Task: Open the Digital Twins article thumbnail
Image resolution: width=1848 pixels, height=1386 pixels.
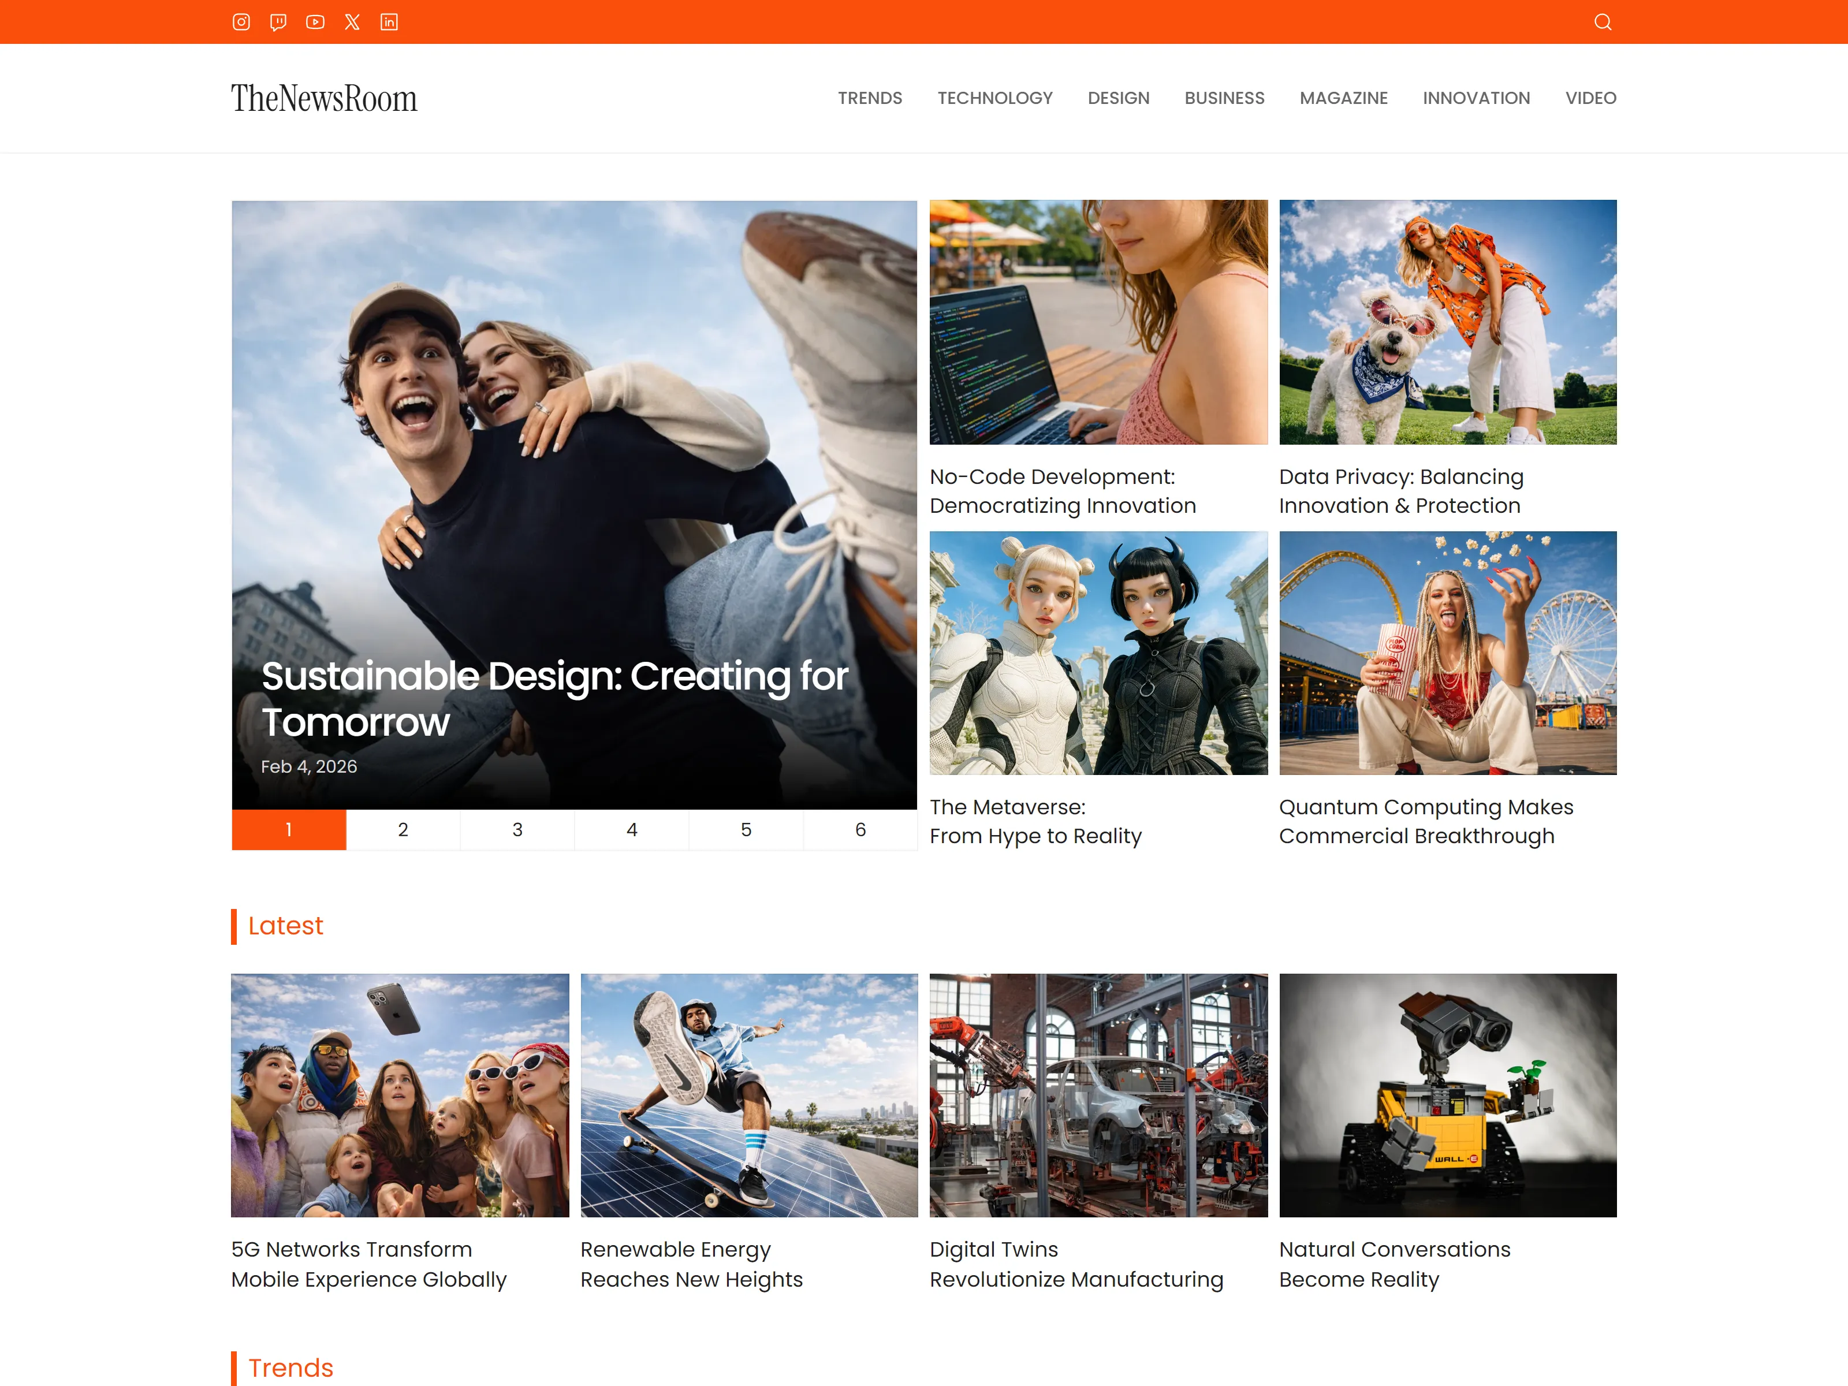Action: [x=1098, y=1096]
